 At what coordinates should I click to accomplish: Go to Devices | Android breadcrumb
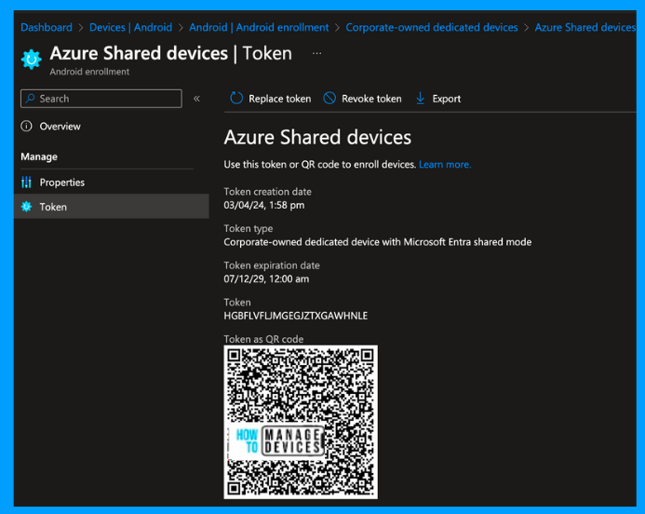point(131,28)
